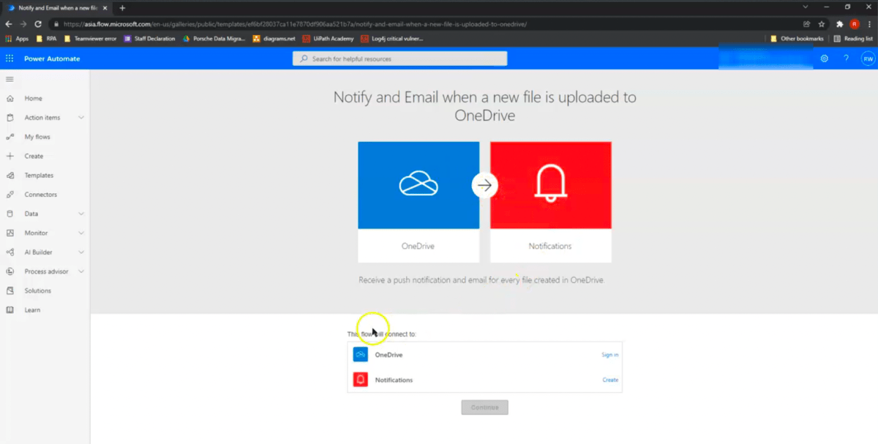The height and width of the screenshot is (444, 878).
Task: Click the share page icon in address bar
Action: pyautogui.click(x=807, y=24)
